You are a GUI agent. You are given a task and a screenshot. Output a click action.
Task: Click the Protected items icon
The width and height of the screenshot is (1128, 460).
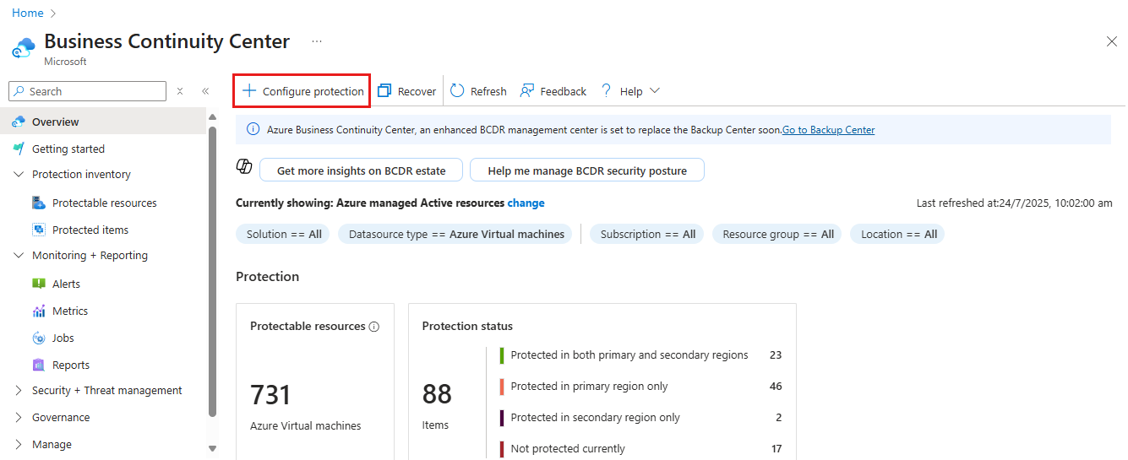[x=39, y=230]
